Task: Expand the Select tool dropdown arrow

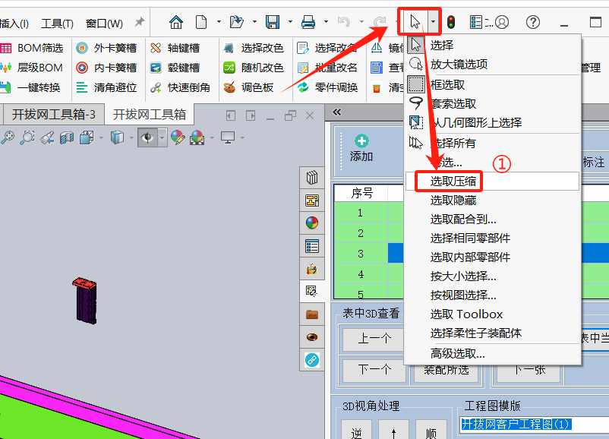Action: coord(433,22)
